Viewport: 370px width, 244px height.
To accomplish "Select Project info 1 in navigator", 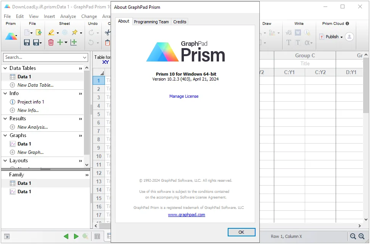I will (x=31, y=102).
